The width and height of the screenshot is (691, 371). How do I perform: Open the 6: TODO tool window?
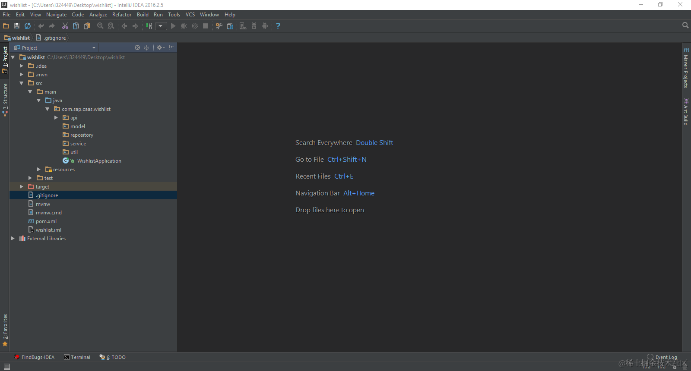[113, 357]
